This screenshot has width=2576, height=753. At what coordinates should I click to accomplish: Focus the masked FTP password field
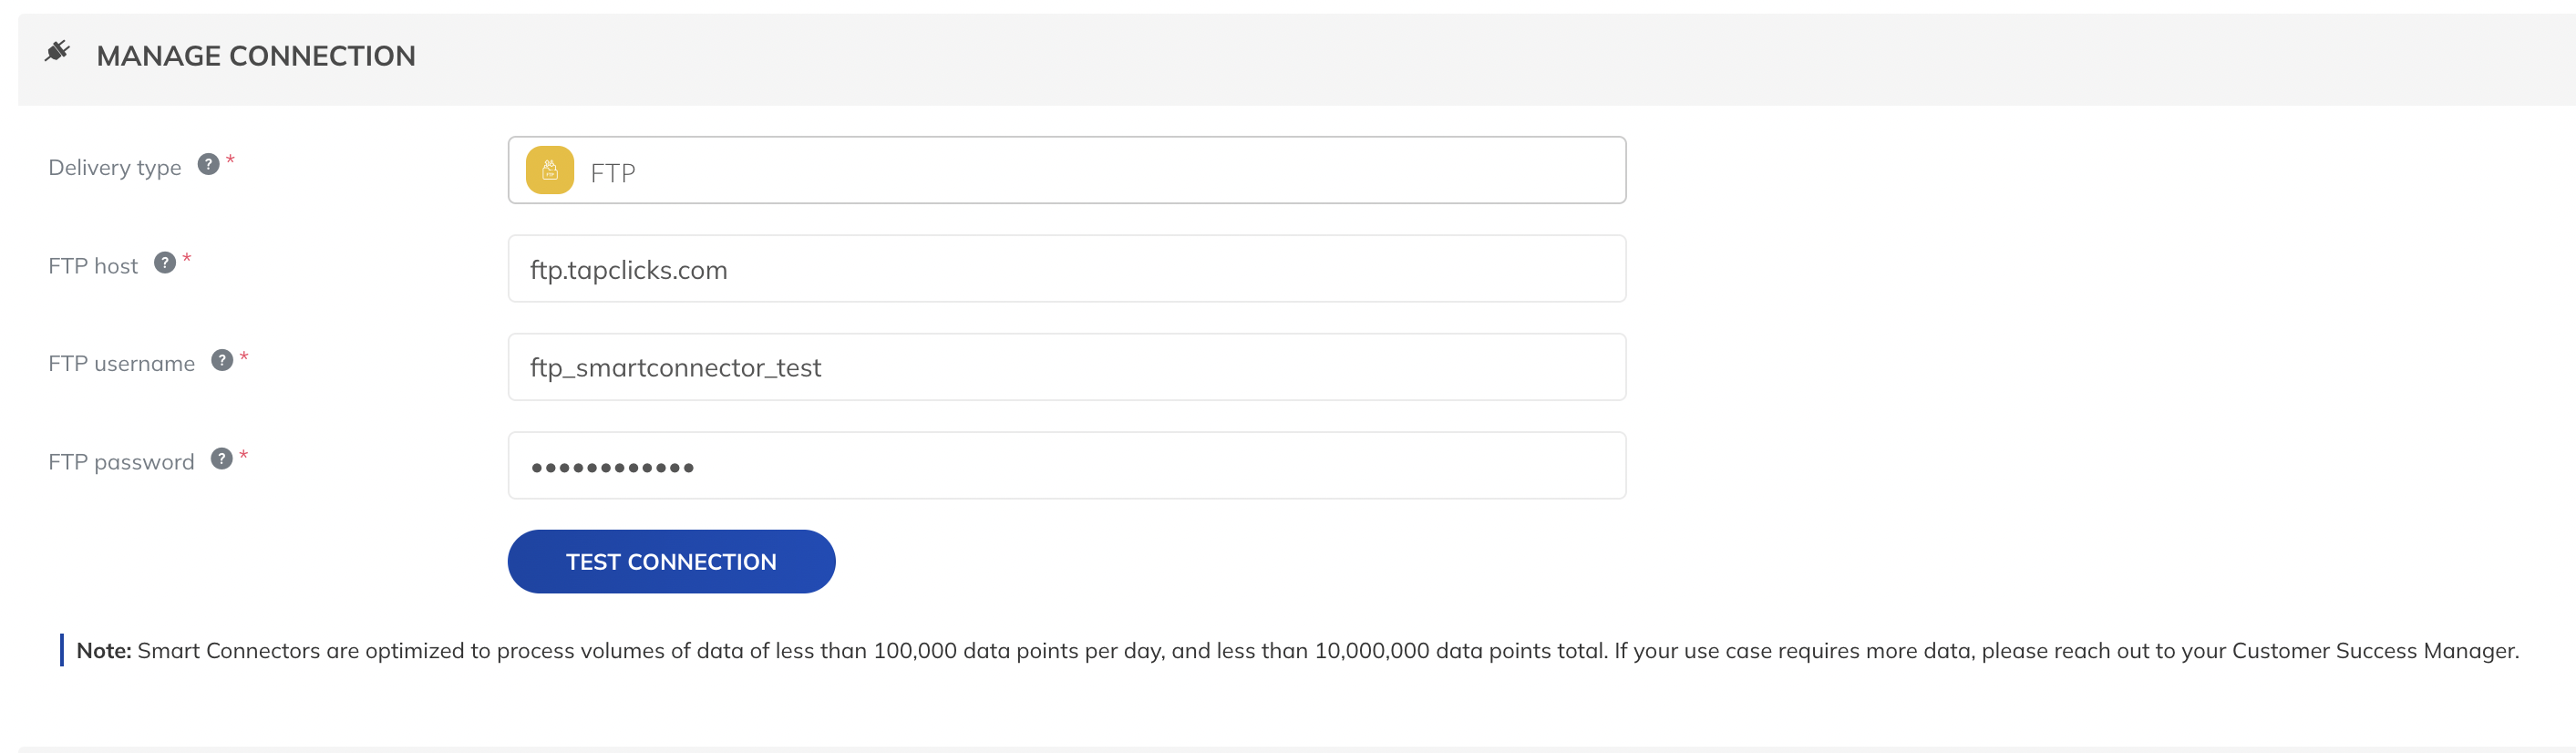[x=1067, y=465]
